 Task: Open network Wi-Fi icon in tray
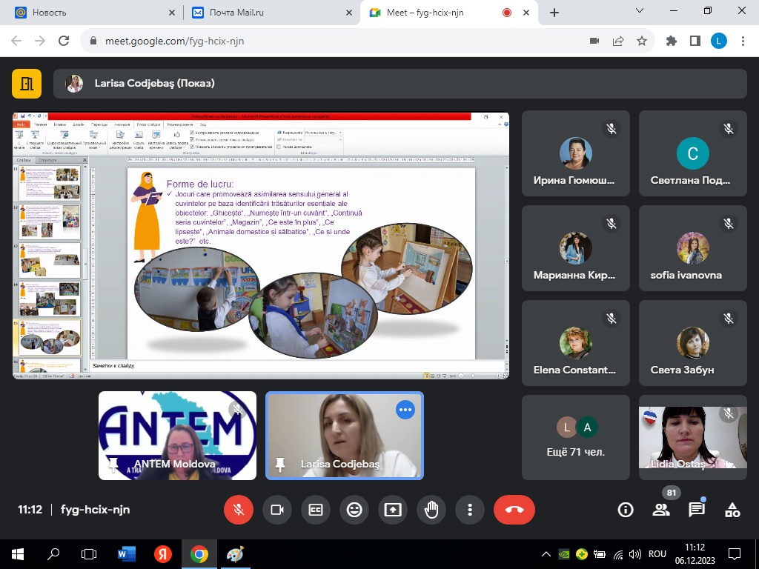[618, 554]
